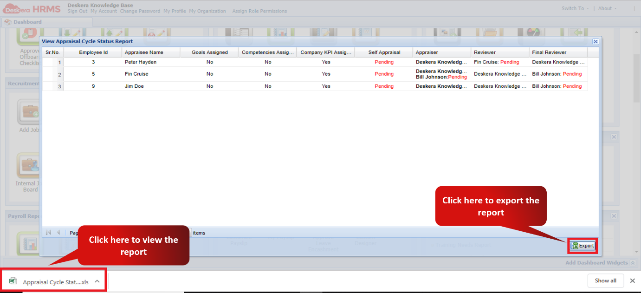Click the Export button
The image size is (641, 293).
585,245
